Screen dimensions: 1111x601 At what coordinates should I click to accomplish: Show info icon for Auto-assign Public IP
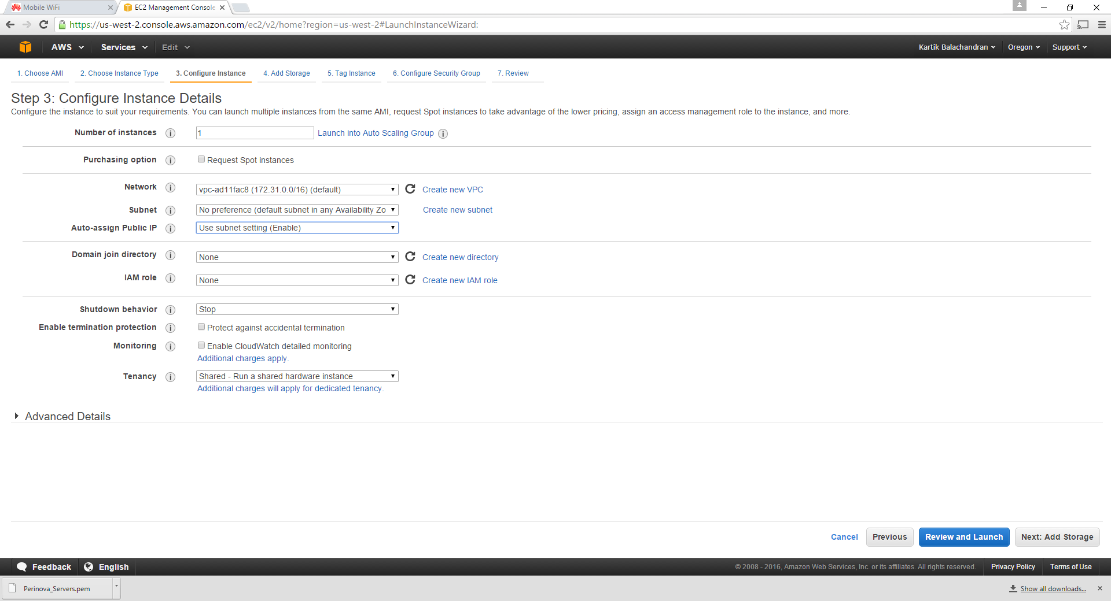pyautogui.click(x=170, y=228)
